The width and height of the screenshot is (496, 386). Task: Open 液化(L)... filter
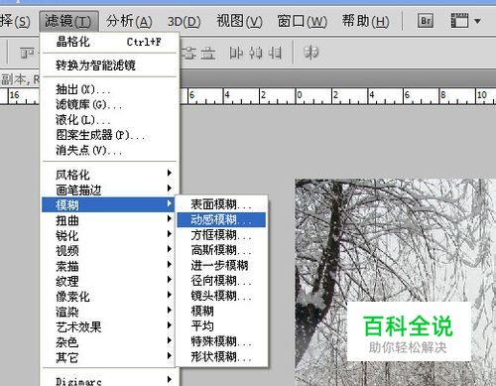(x=109, y=120)
